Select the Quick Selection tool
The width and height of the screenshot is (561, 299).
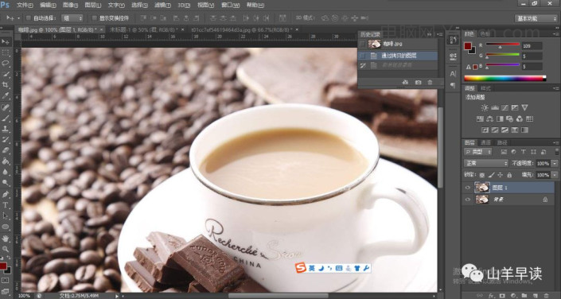(x=6, y=74)
